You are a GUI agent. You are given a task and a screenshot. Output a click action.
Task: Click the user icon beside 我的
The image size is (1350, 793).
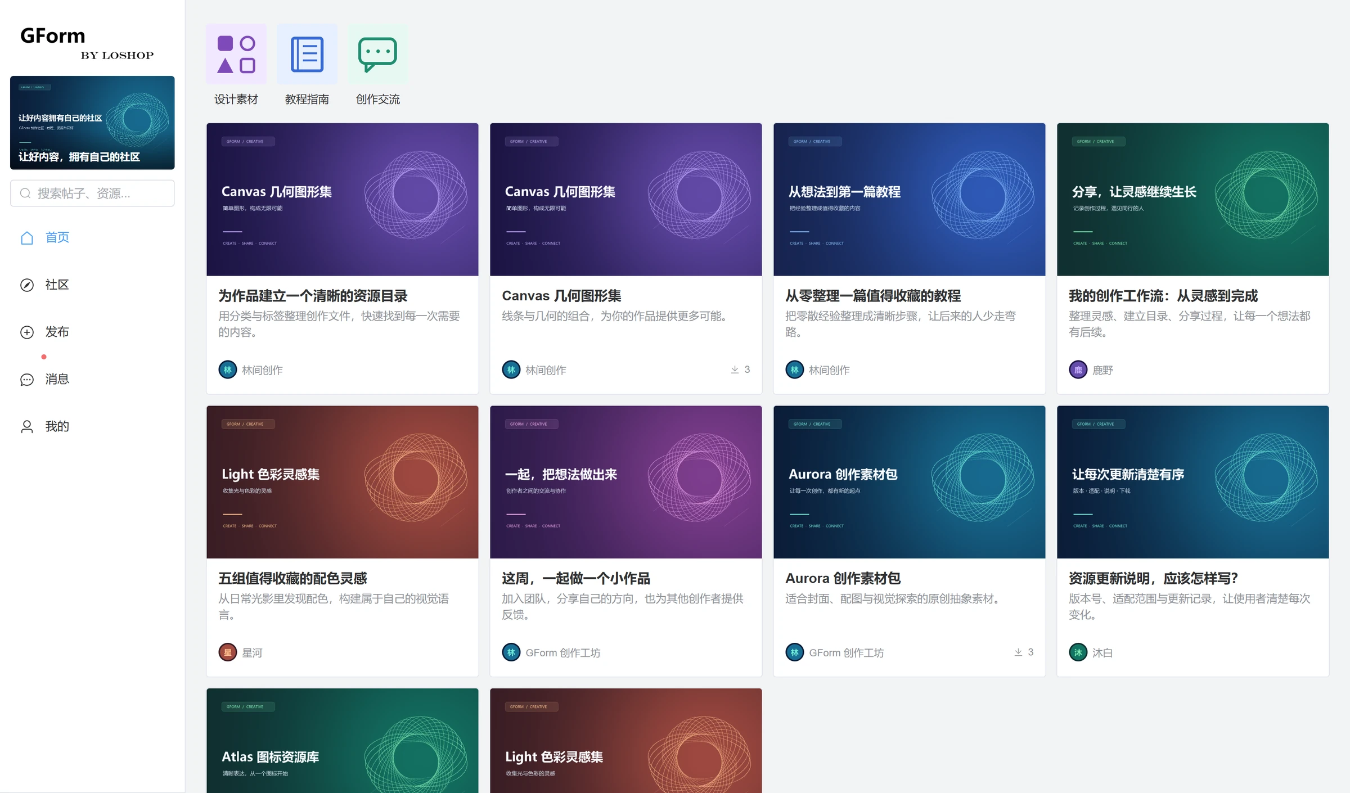[x=27, y=427]
